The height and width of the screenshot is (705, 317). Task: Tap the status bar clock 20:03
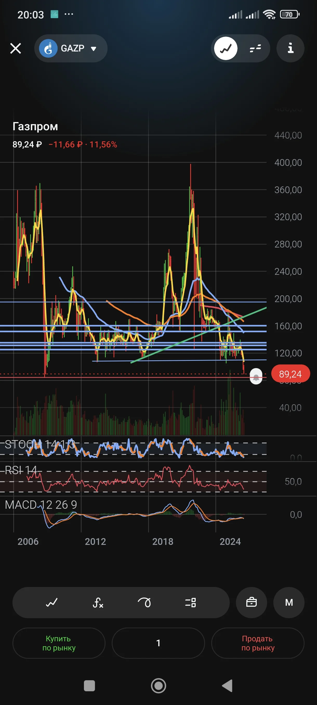pyautogui.click(x=31, y=15)
